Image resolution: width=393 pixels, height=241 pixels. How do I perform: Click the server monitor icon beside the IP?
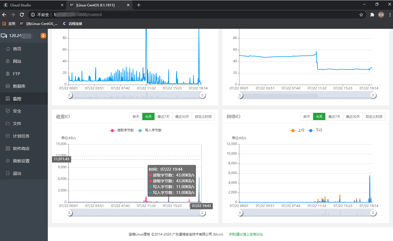[4, 36]
